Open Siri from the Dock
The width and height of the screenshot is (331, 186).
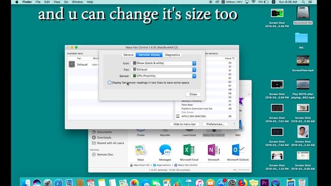click(37, 182)
